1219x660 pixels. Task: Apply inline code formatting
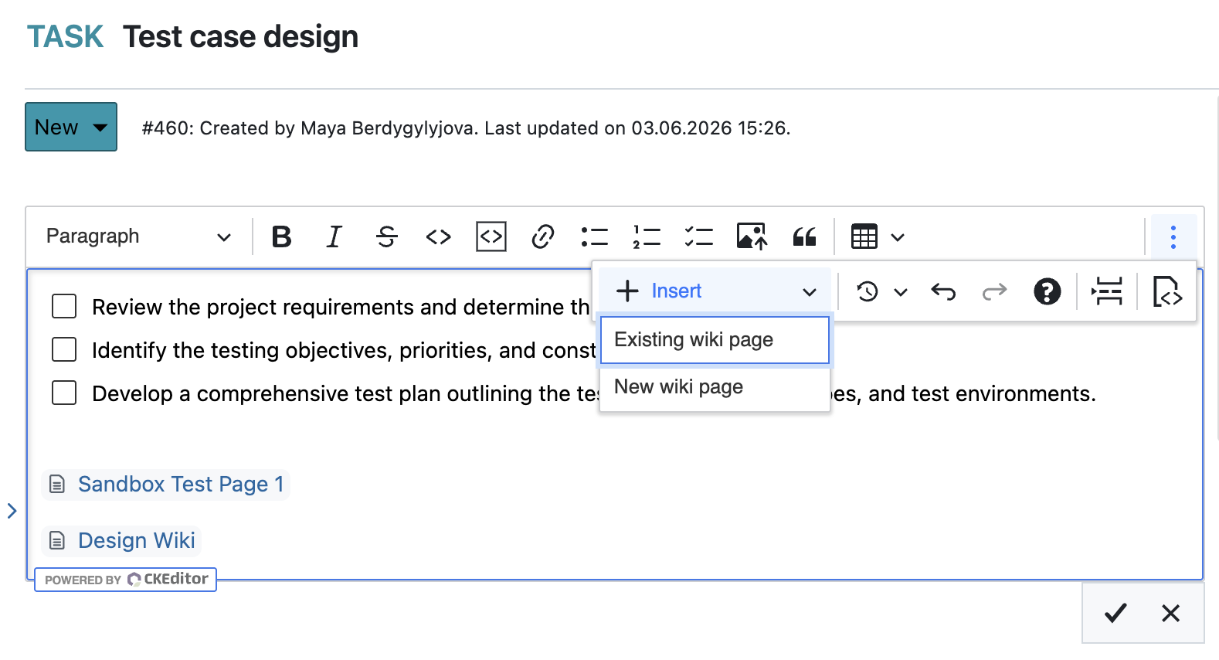pyautogui.click(x=438, y=236)
